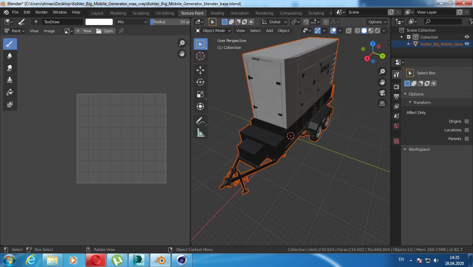Screen dimensions: 473x267
Task: Toggle viewport overlays button
Action: click(x=333, y=31)
